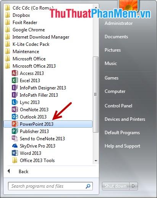
Task: Open Publisher 2013 icon
Action: pos(15,131)
